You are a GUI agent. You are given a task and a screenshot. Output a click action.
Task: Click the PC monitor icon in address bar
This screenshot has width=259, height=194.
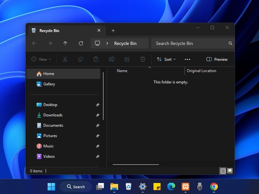click(97, 43)
